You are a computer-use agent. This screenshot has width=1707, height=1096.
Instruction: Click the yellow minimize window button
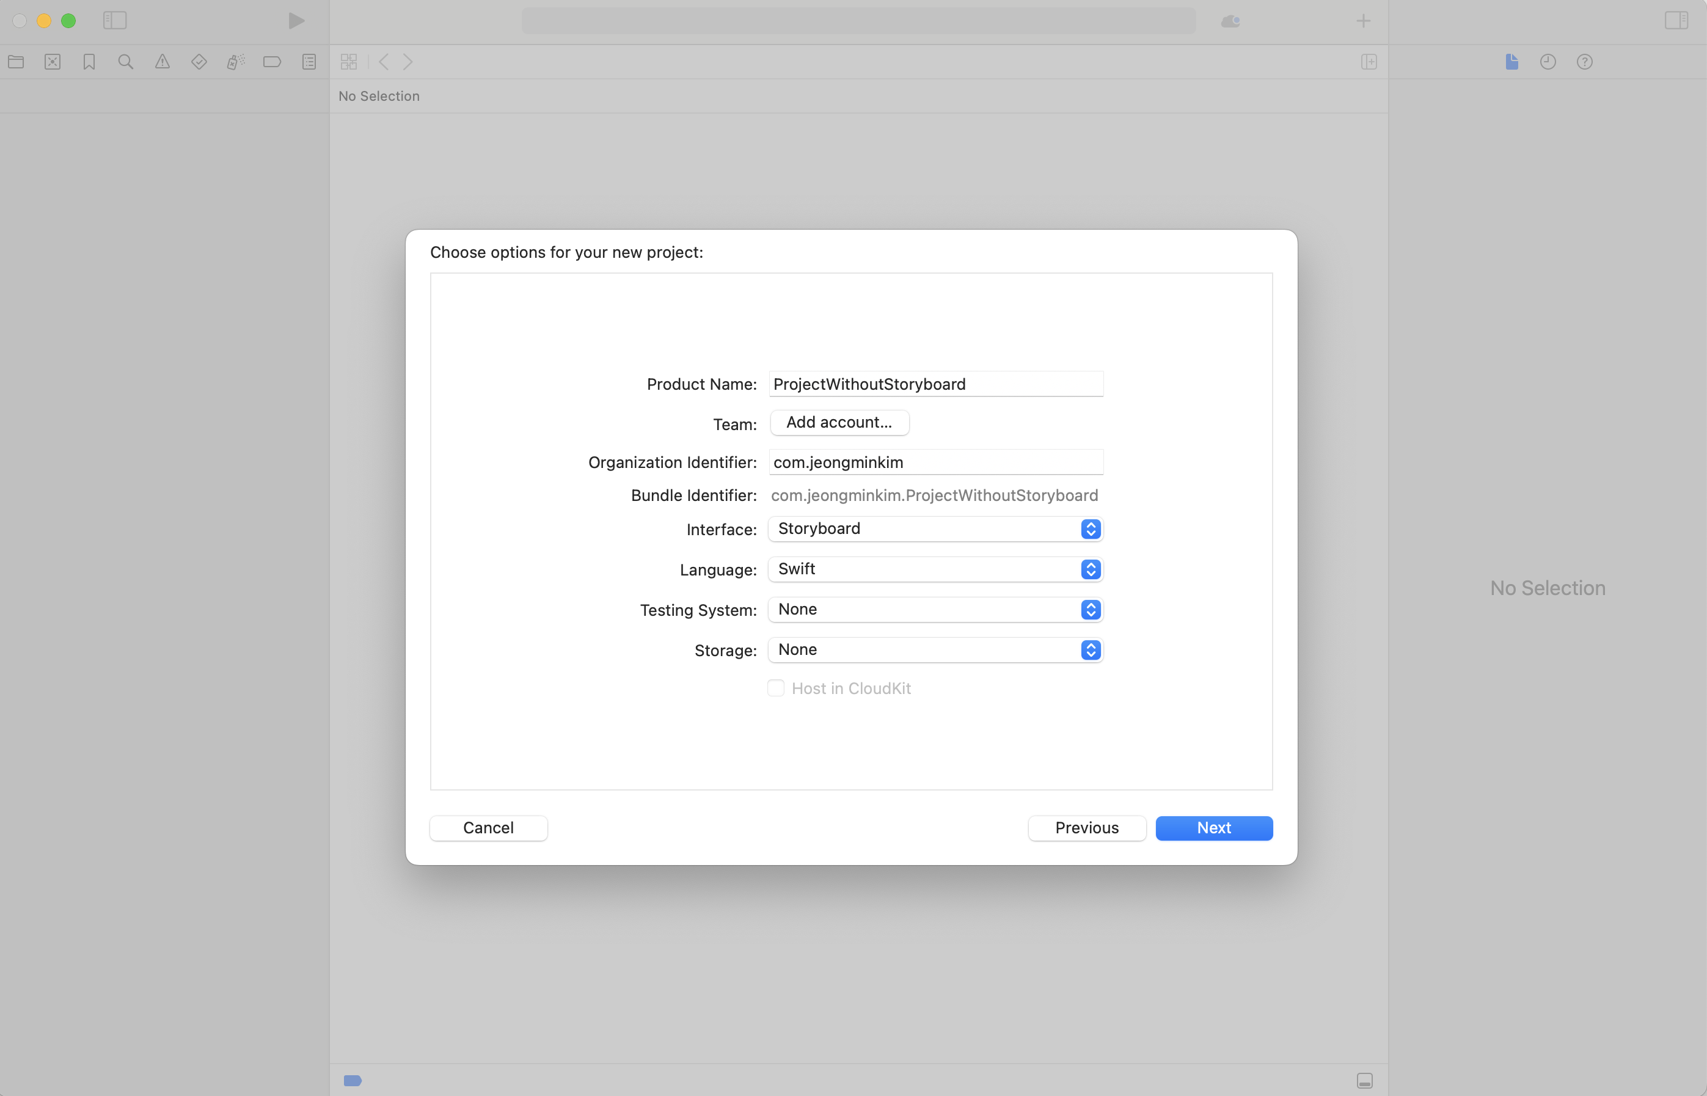(x=44, y=21)
